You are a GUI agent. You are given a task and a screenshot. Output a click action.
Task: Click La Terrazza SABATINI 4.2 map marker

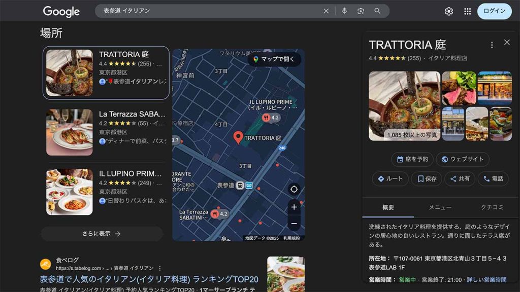pos(219,214)
